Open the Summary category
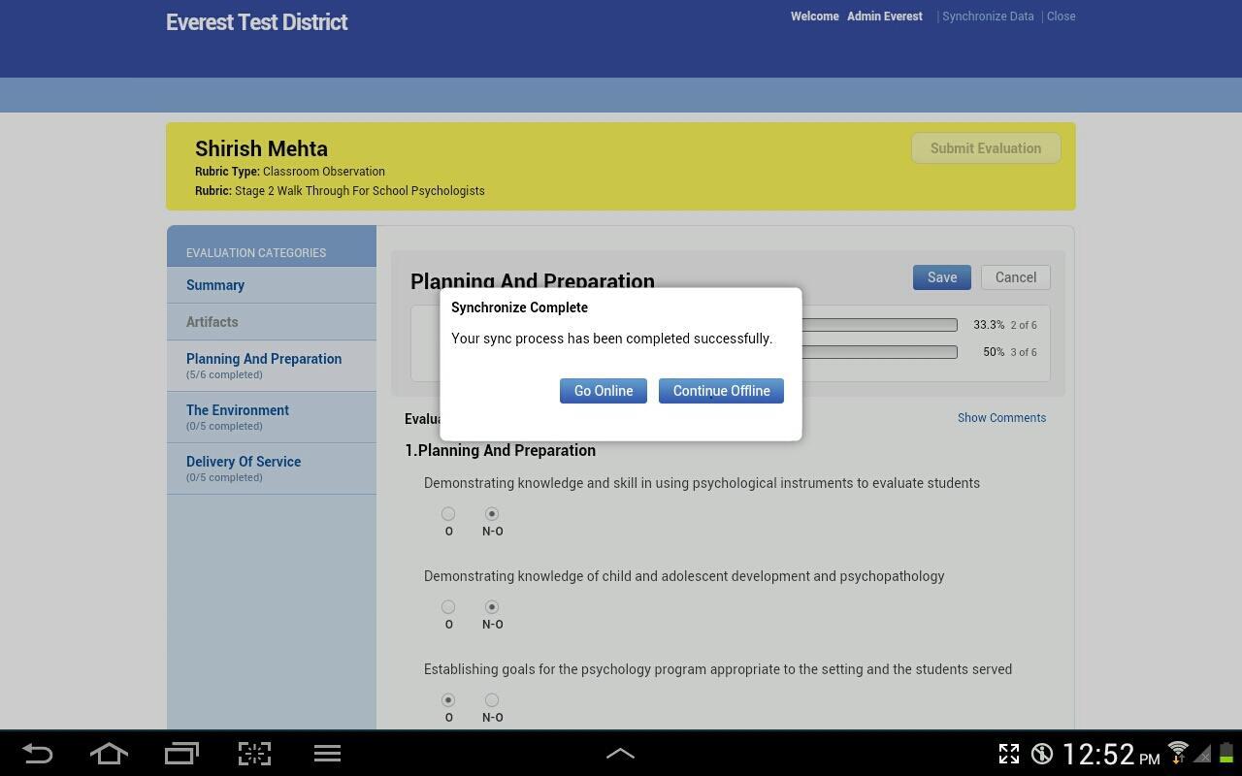The height and width of the screenshot is (776, 1242). [x=215, y=285]
